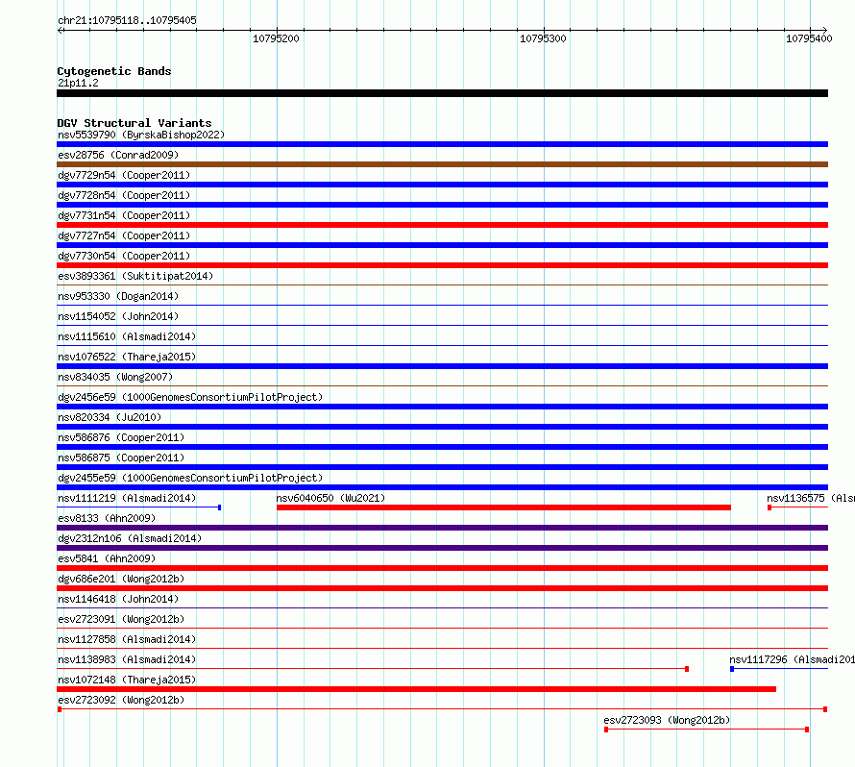Click the 10795400 ruler position label
The height and width of the screenshot is (767, 855).
click(809, 38)
